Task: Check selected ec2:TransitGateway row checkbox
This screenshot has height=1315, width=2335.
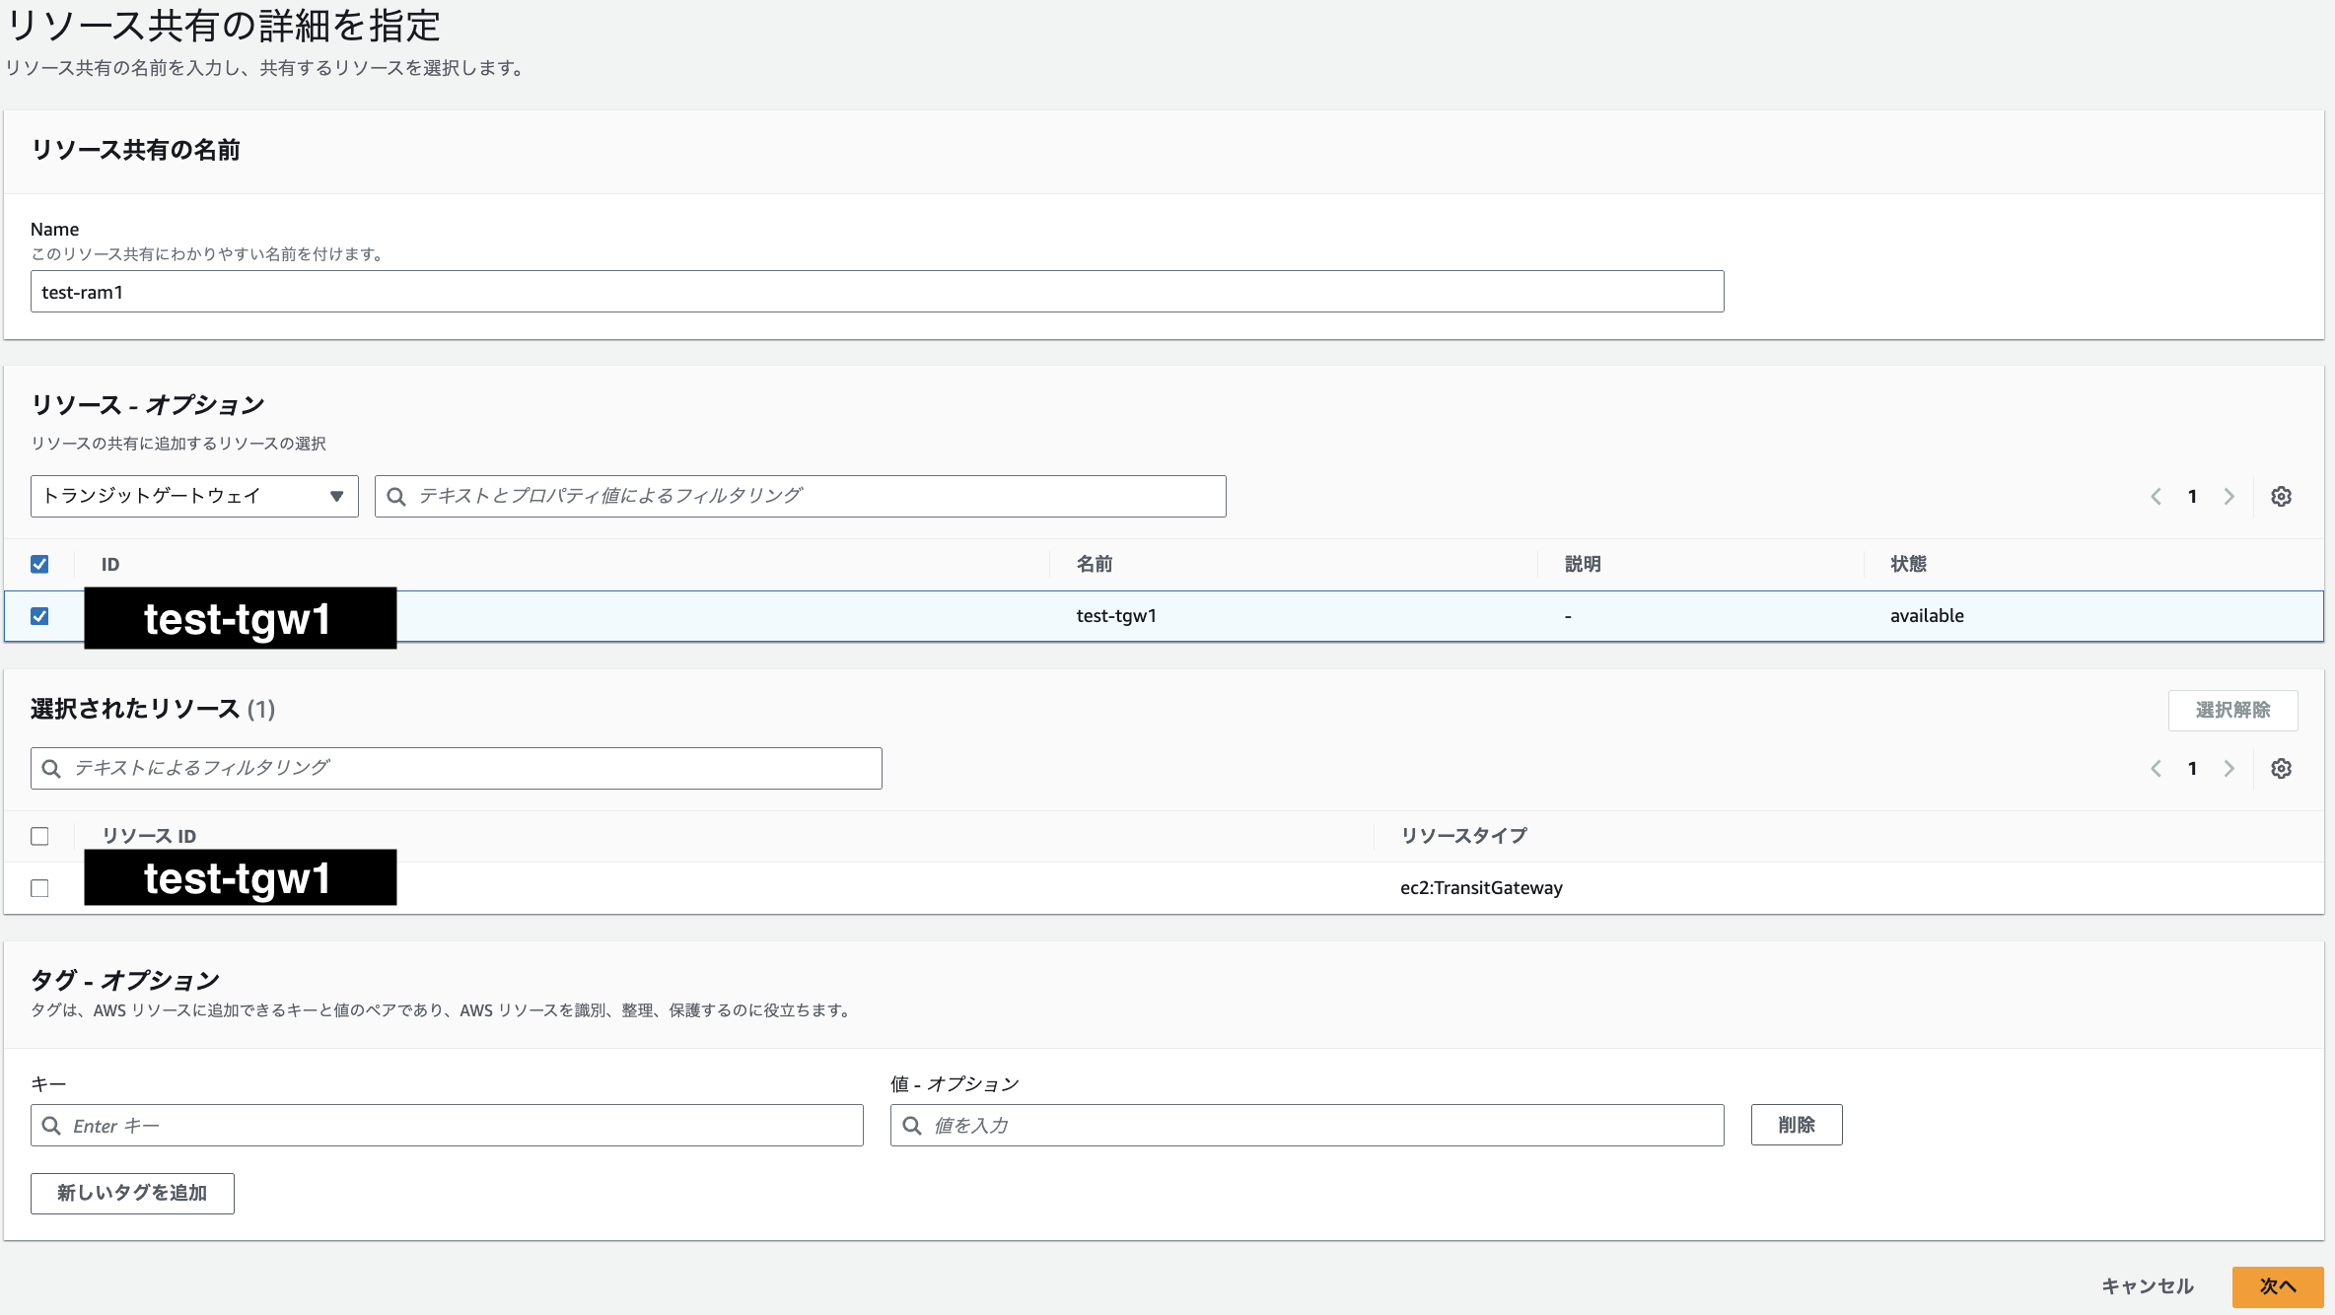Action: coord(39,888)
